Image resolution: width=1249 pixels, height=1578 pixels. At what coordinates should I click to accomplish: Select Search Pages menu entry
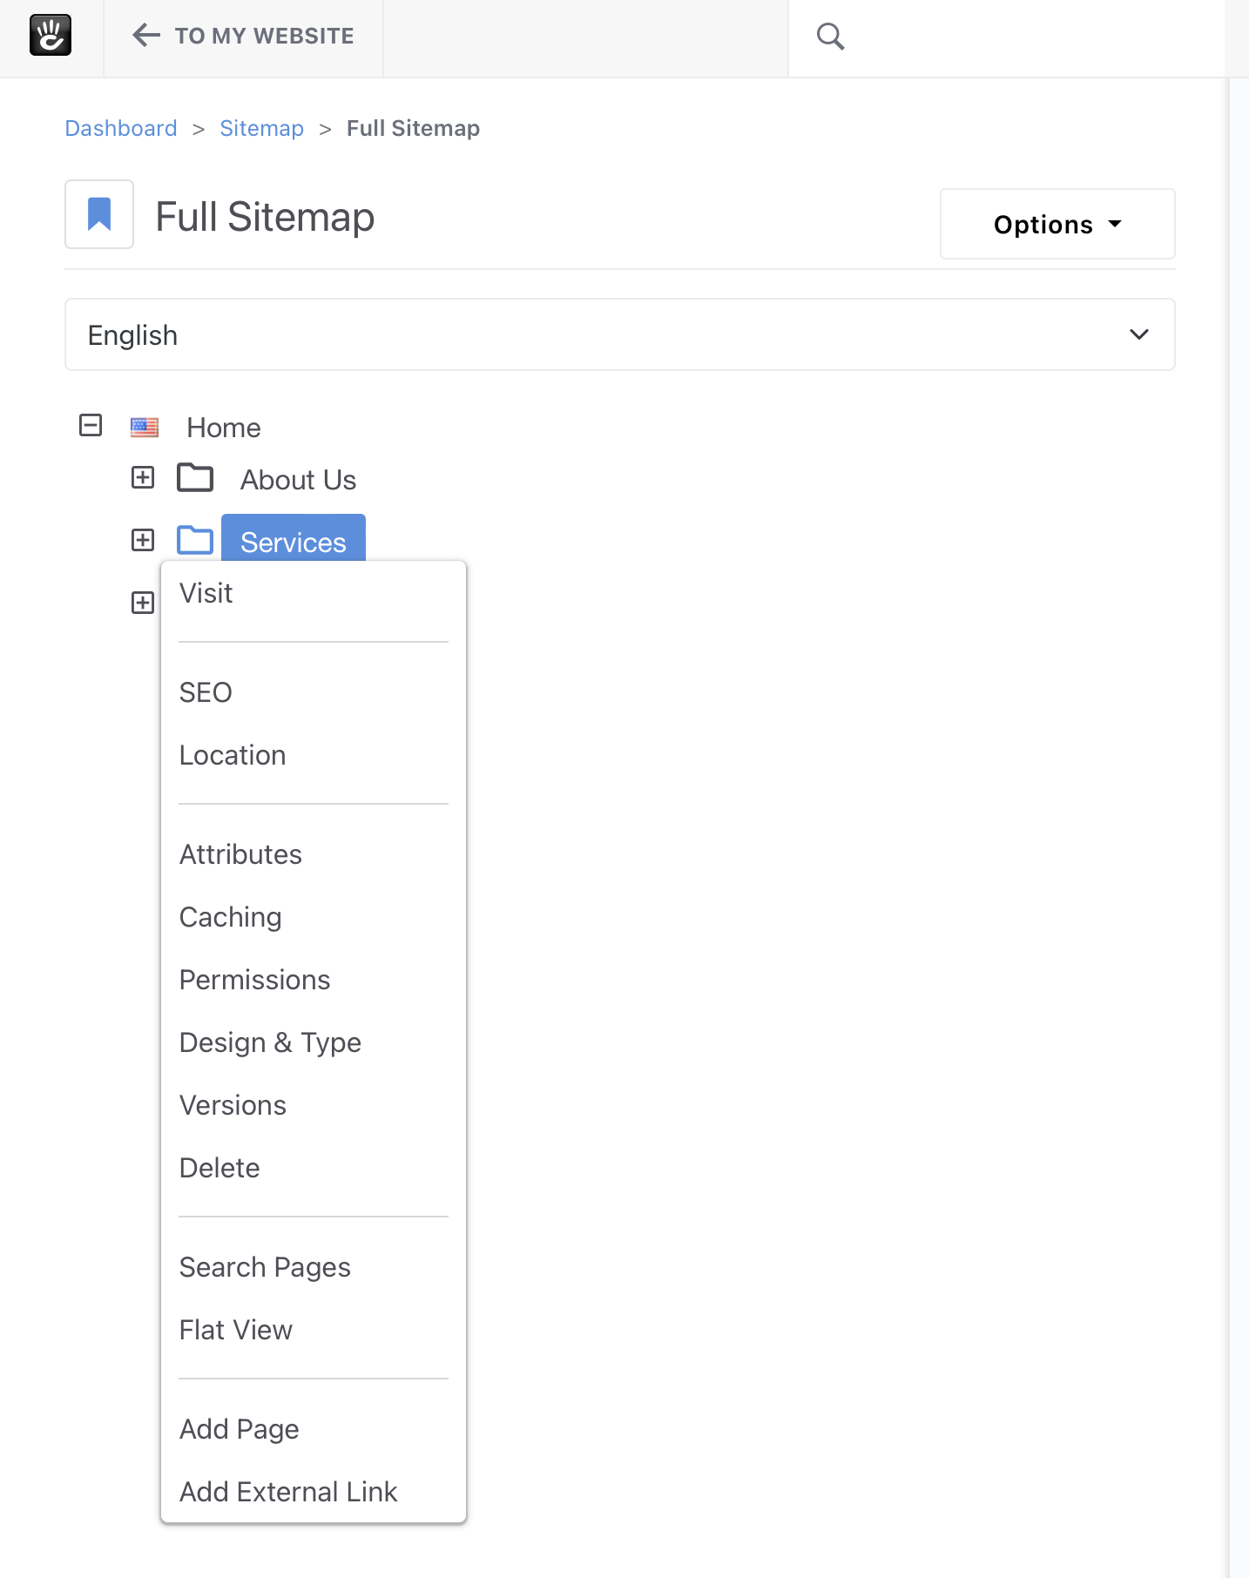(265, 1267)
